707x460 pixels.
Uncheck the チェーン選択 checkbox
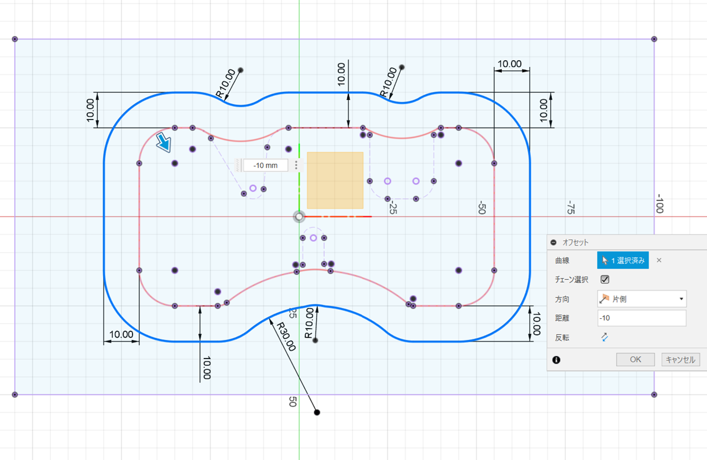(x=605, y=279)
